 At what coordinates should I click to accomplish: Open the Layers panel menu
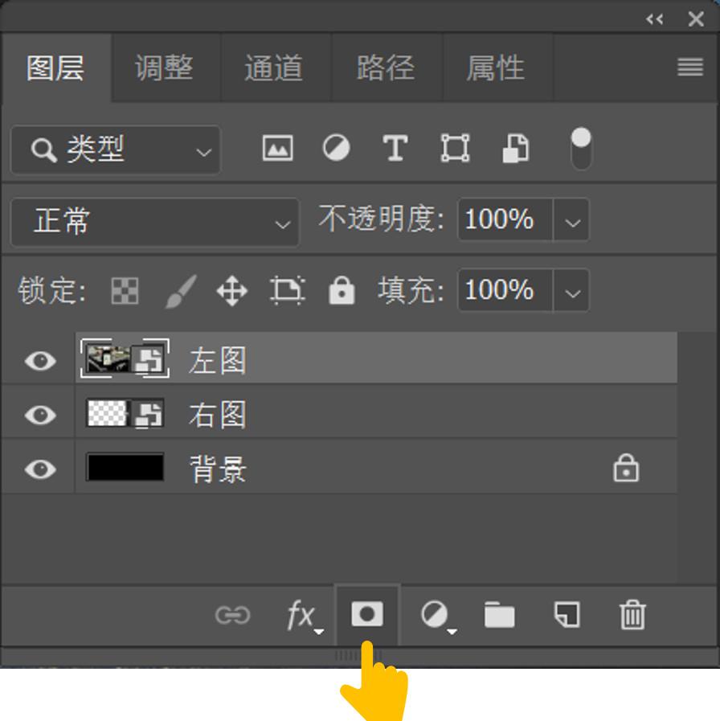[689, 68]
